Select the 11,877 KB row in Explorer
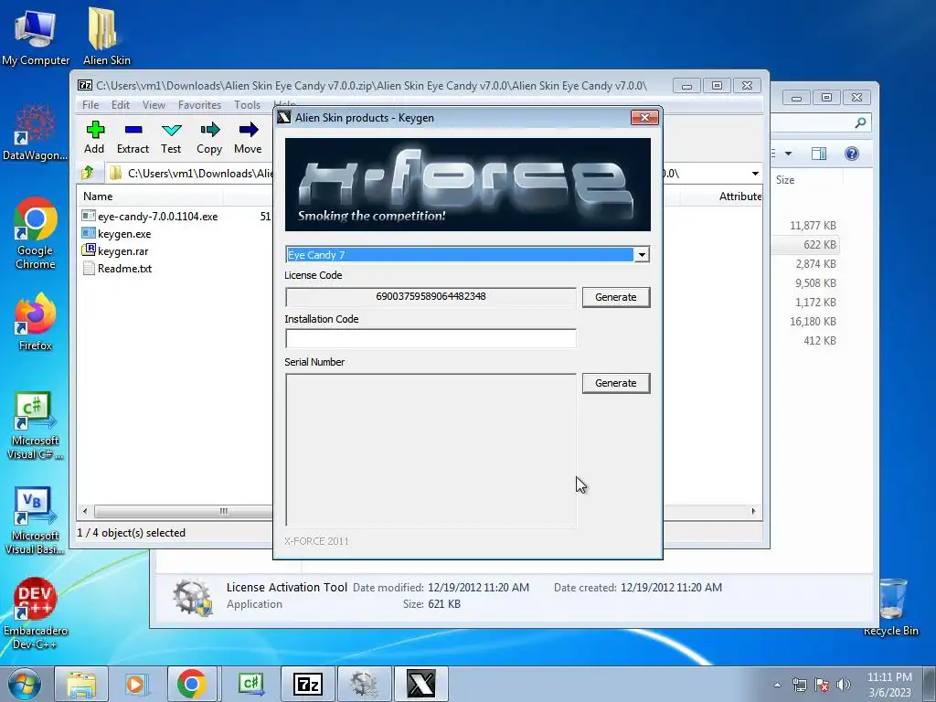The width and height of the screenshot is (936, 702). coord(804,226)
